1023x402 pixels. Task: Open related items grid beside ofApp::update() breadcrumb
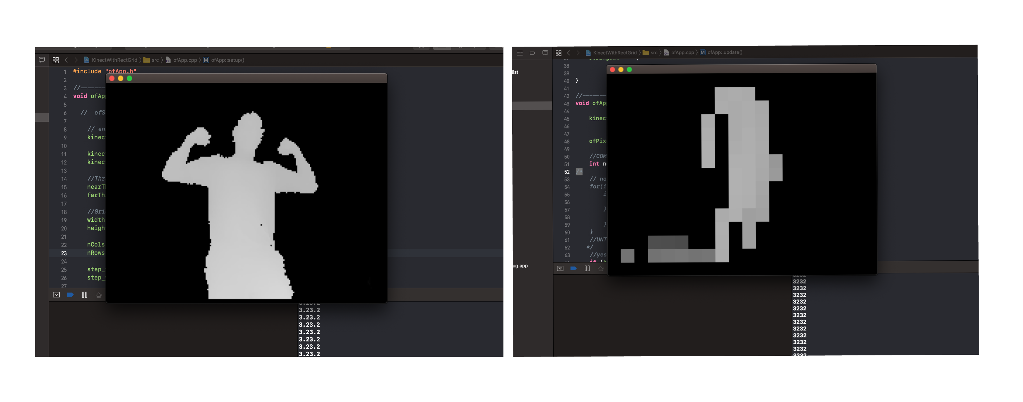coord(558,53)
